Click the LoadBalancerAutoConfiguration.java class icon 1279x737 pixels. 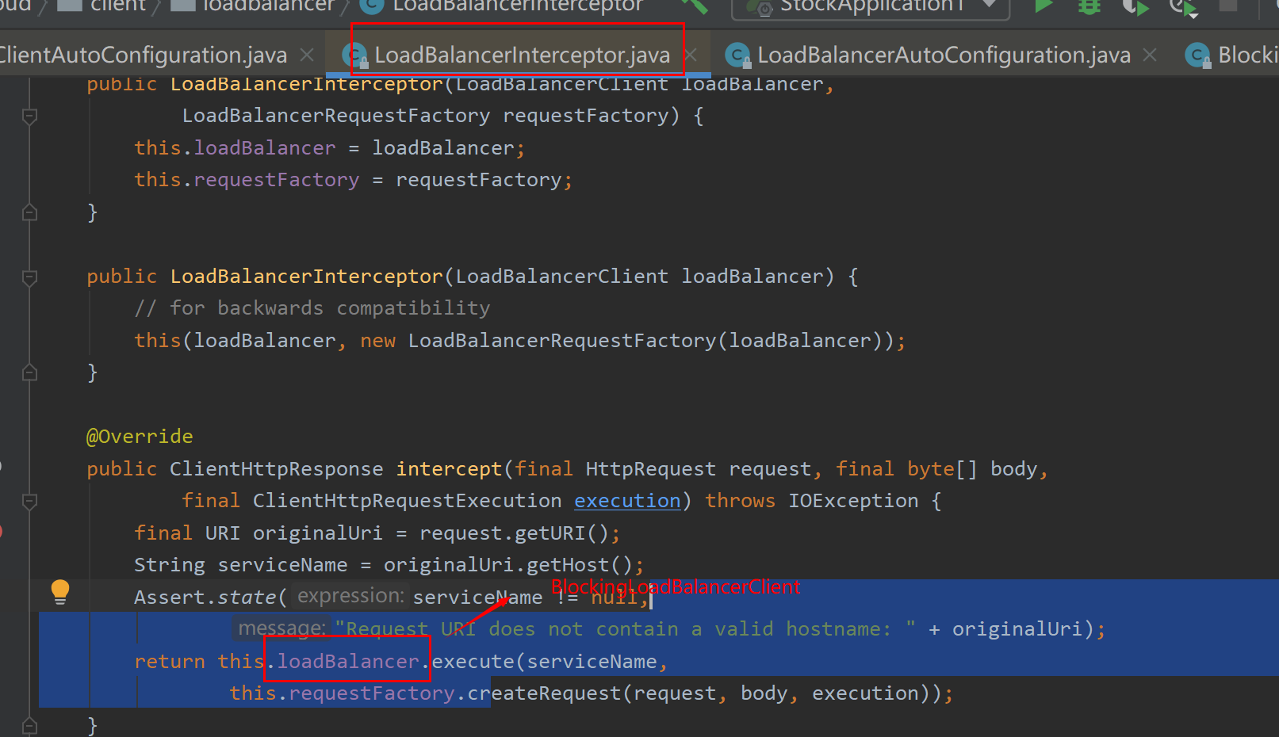737,55
